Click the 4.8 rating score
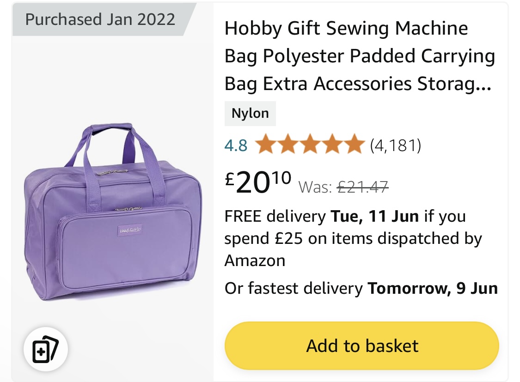The image size is (520, 382). (236, 146)
